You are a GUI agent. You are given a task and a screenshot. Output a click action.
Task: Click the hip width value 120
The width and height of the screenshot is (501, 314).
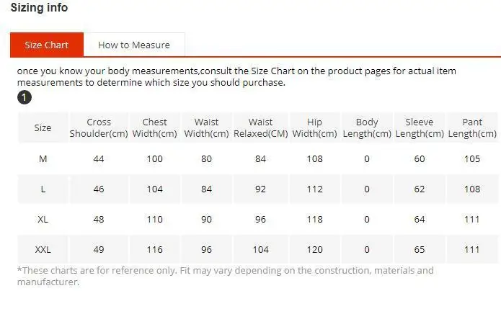pyautogui.click(x=314, y=249)
